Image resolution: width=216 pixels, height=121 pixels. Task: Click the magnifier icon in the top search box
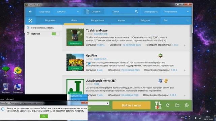coord(136,11)
